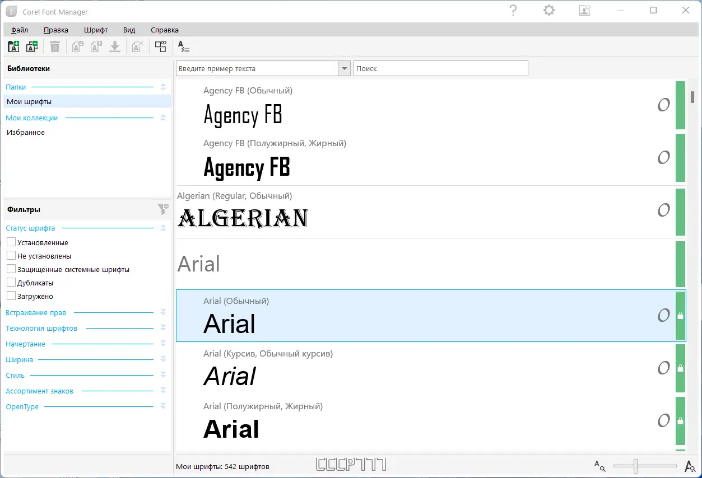Click the OpenType icon on Agency FB (Обычный)
This screenshot has width=702, height=478.
pos(664,105)
